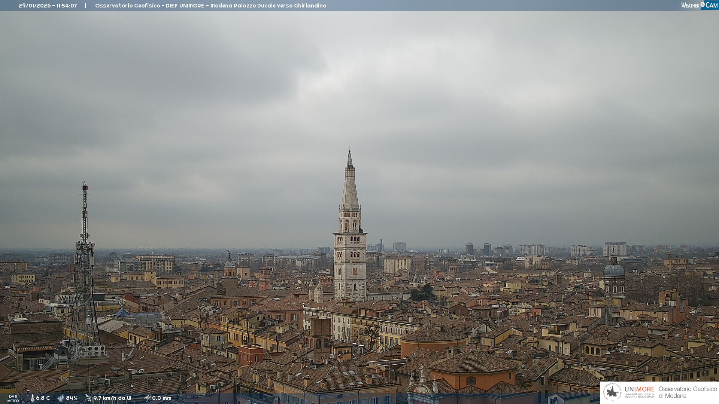719x404 pixels.
Task: Click the thermometer temperature icon
Action: point(33,398)
